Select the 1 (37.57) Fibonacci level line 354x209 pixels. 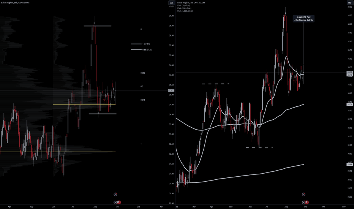(136, 44)
